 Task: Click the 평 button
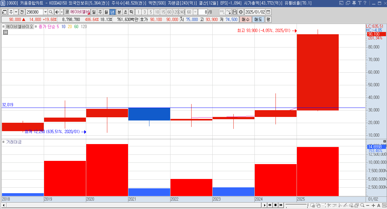(x=268, y=19)
